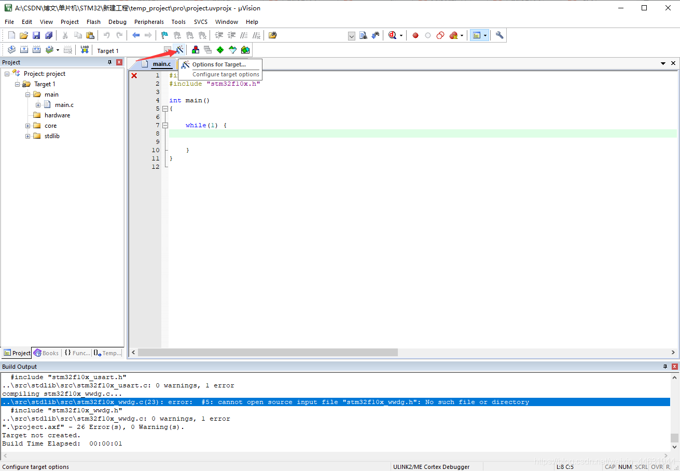Open the find text combo box dropdown

(x=352, y=36)
